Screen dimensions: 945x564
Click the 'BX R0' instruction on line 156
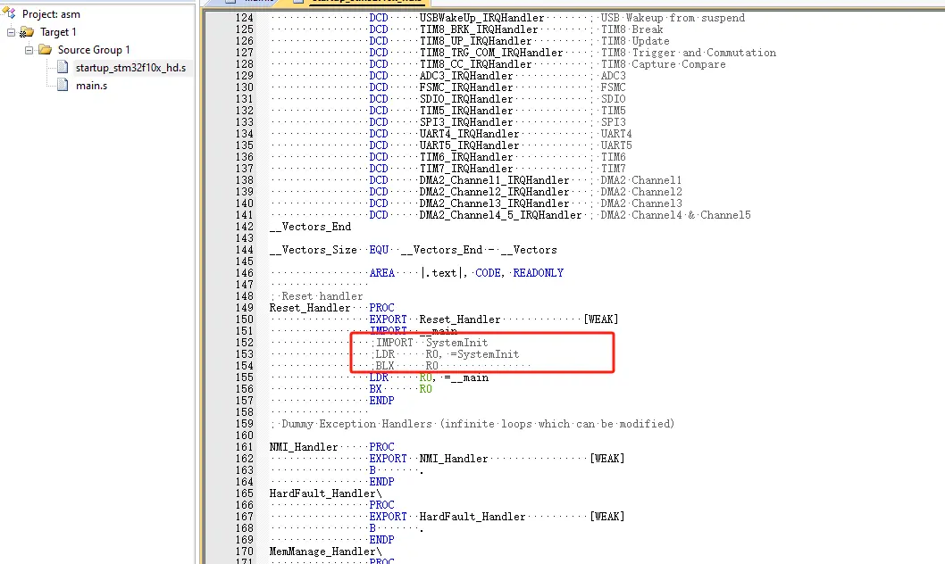tap(400, 389)
